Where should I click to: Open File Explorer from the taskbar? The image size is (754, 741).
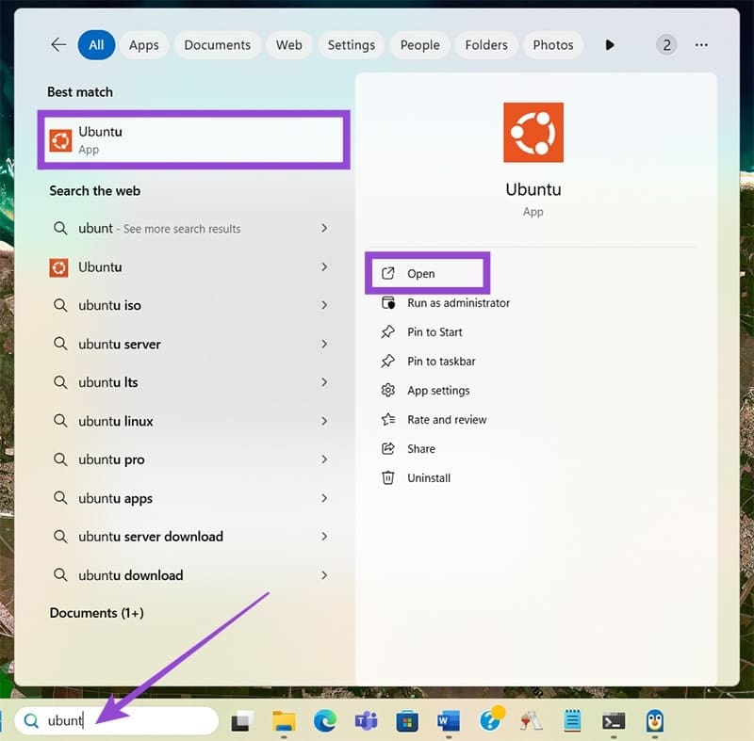pos(284,721)
